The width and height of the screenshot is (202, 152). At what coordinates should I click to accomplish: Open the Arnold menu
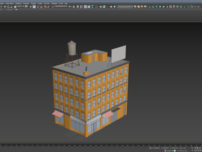[x=61, y=3]
